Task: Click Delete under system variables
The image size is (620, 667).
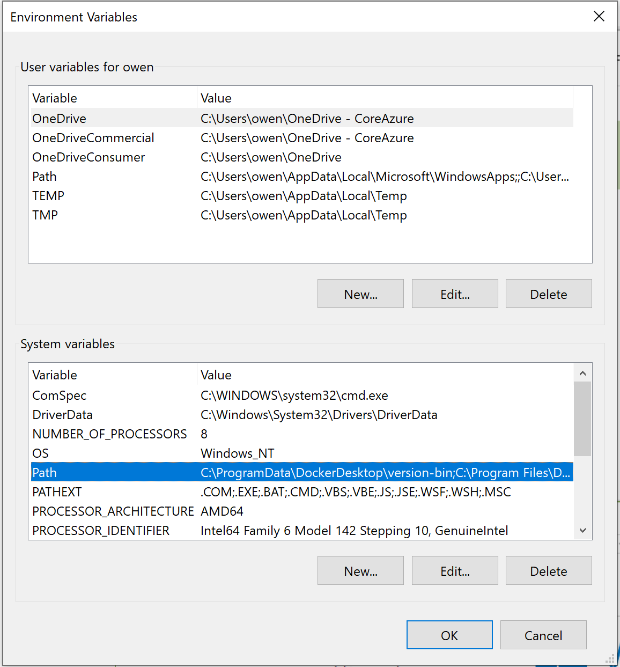Action: [548, 570]
